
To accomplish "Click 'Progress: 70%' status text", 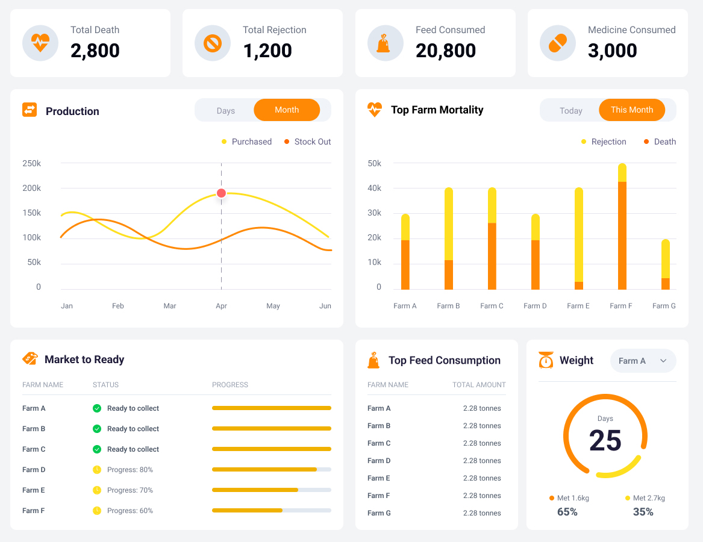I will pos(130,490).
